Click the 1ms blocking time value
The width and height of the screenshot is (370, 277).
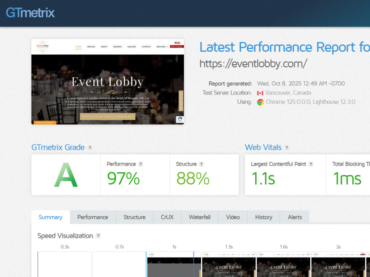347,178
